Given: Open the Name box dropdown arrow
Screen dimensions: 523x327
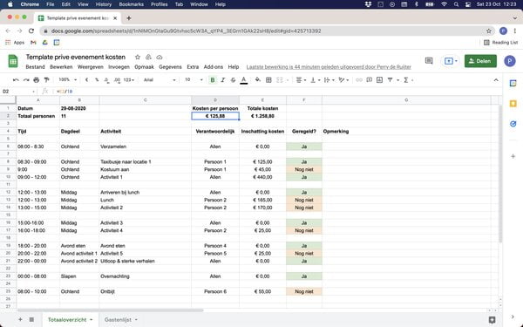Looking at the screenshot, I should click(x=33, y=92).
